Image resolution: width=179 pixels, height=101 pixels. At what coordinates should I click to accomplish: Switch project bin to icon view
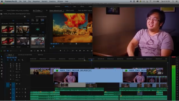point(8,51)
